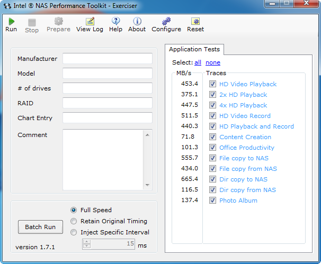This screenshot has width=321, height=264.
Task: Click the 137.4 MB/s result value
Action: (190, 200)
